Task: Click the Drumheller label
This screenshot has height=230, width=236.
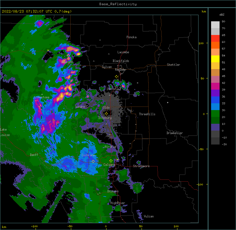Action: tap(175, 133)
